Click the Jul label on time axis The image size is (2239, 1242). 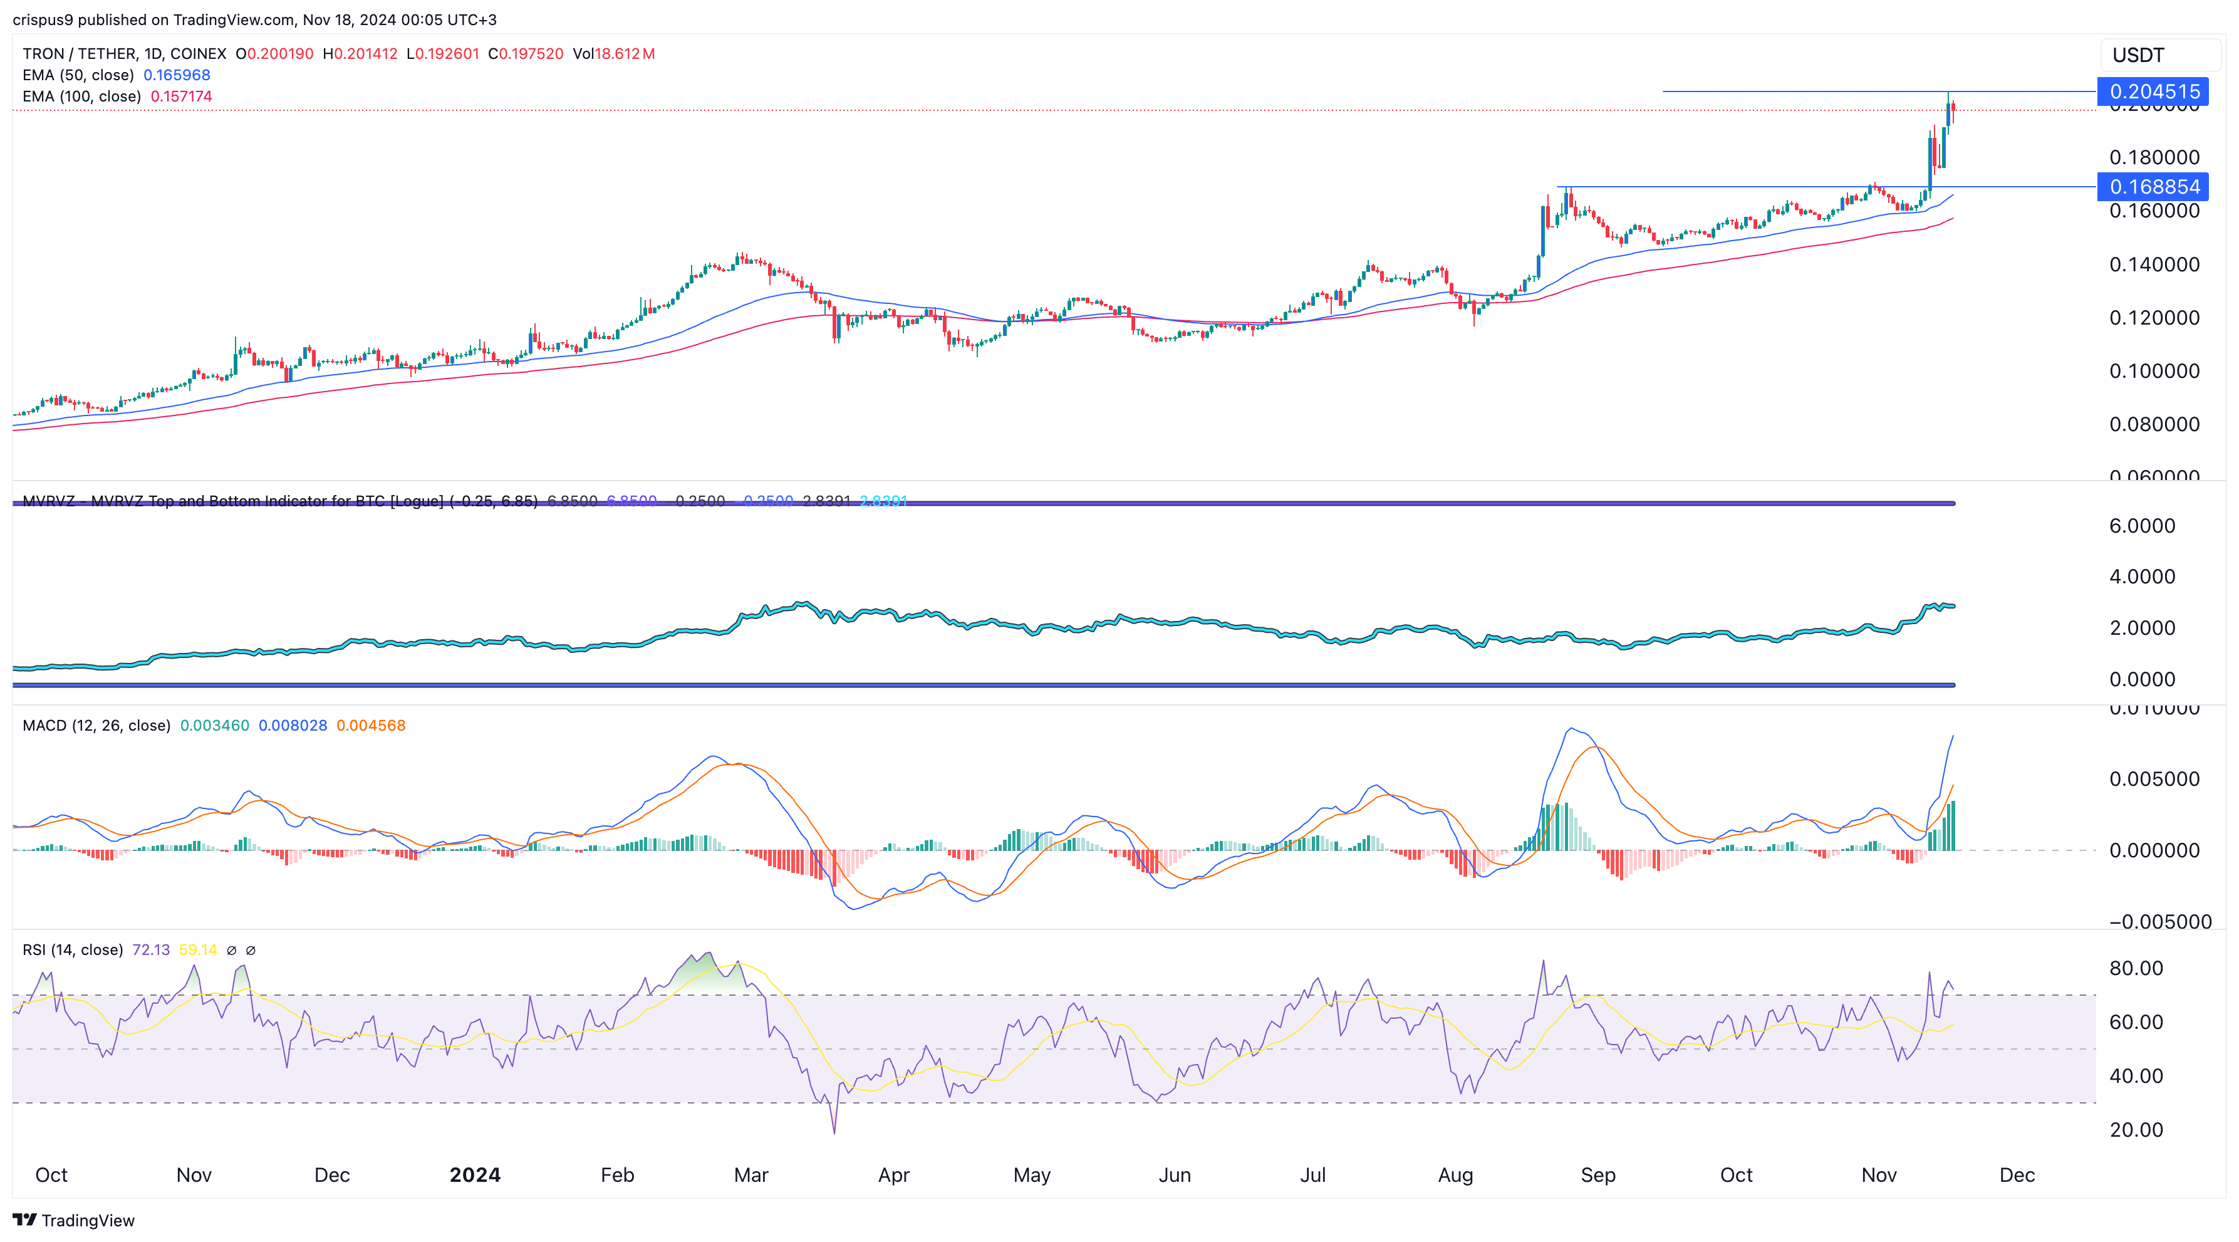pos(1312,1175)
